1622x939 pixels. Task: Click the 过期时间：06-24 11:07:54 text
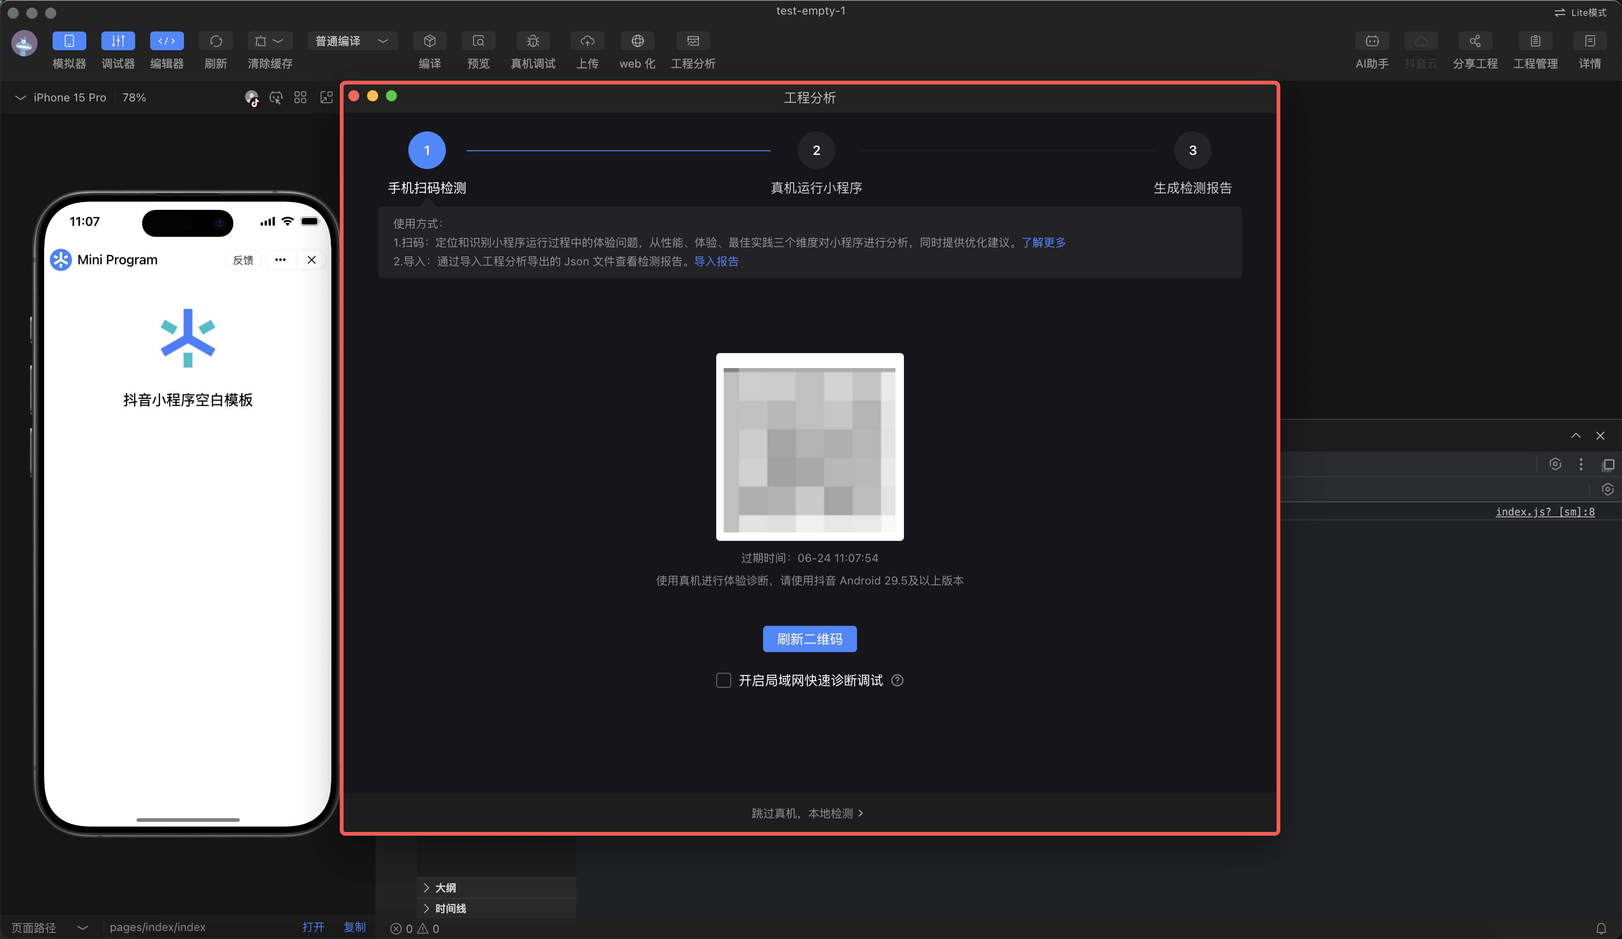pos(810,558)
